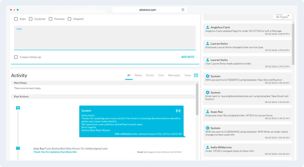Viewport: 304px width, 167px height.
Task: Click the ADD NOTE button
Action: coord(188,57)
